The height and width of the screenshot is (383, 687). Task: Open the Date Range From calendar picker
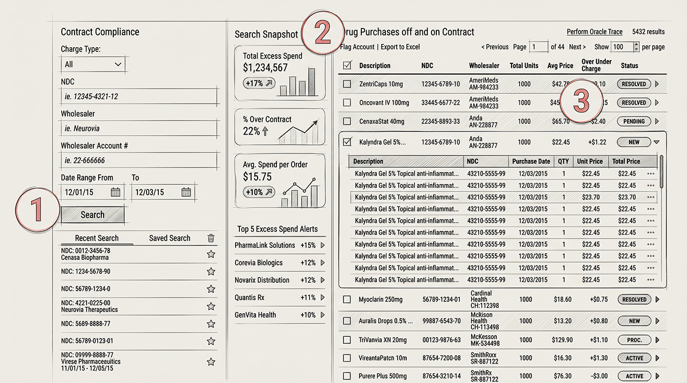115,192
